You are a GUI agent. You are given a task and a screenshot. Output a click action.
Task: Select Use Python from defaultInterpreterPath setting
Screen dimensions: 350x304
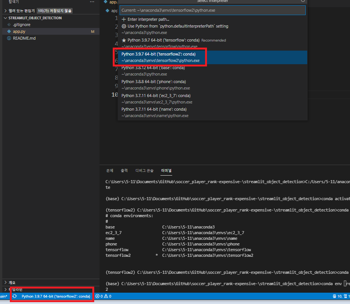tap(213, 29)
